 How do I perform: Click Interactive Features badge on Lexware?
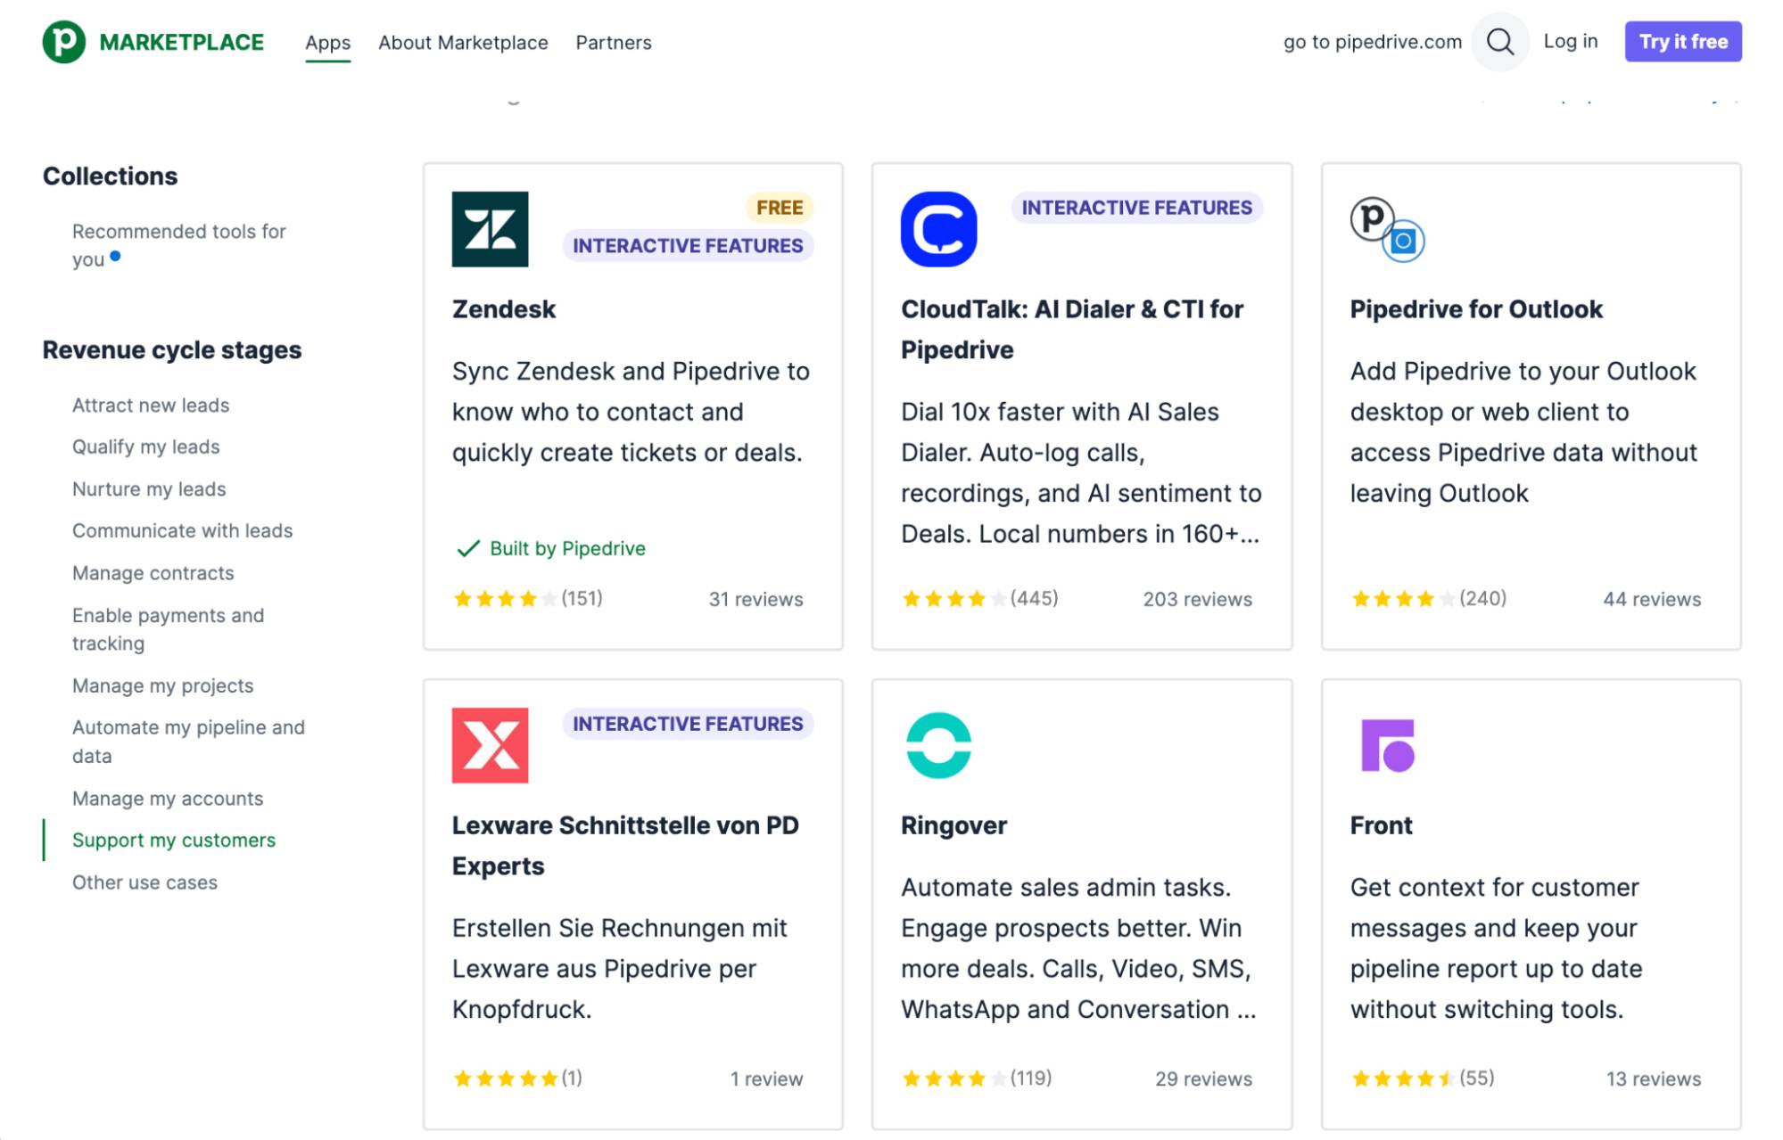tap(688, 724)
